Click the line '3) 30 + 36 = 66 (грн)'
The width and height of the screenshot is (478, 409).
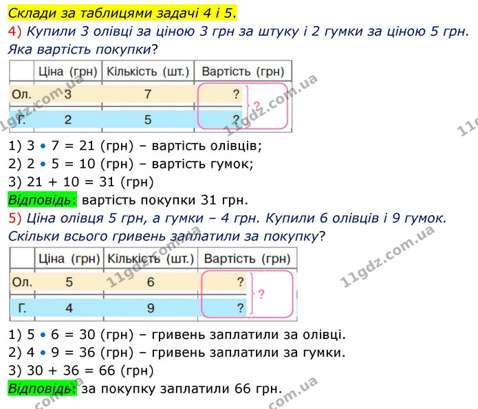pyautogui.click(x=80, y=371)
